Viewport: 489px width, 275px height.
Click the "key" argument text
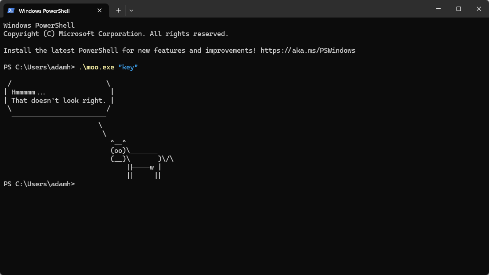click(x=128, y=67)
